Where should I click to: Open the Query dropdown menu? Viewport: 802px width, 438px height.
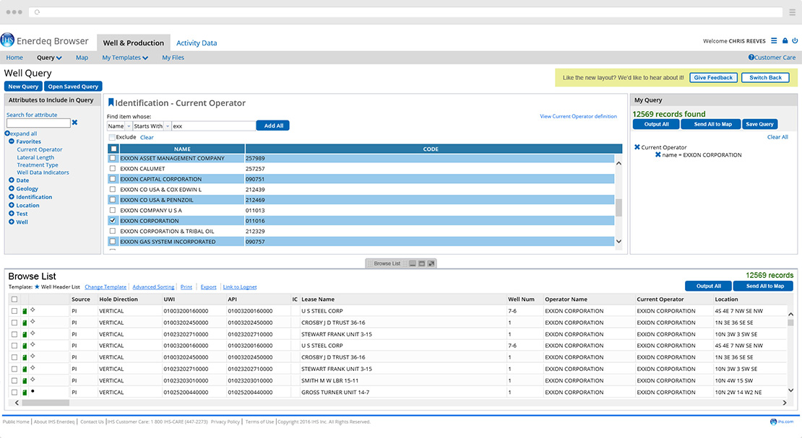pos(49,58)
